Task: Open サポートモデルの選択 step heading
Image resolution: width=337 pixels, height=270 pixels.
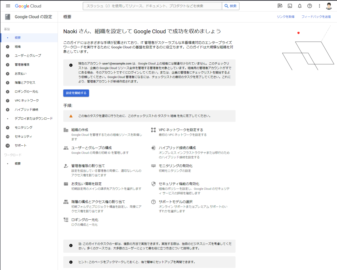Action: click(x=176, y=202)
